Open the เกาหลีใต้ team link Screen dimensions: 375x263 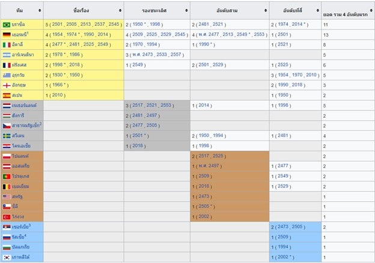click(21, 257)
